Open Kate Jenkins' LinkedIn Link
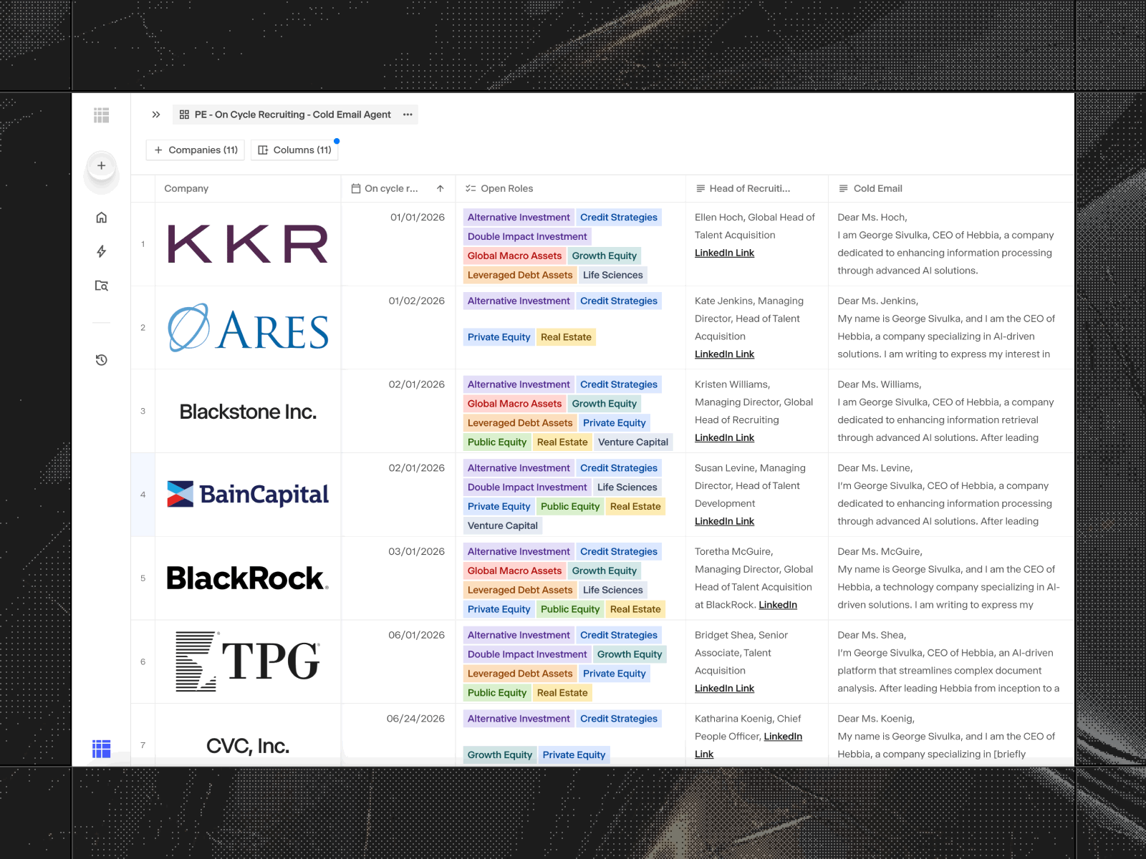 click(x=724, y=354)
